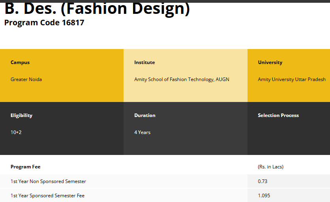Select the 1st Year Sponsored Semester Fee row
Image resolution: width=330 pixels, height=202 pixels.
point(47,196)
